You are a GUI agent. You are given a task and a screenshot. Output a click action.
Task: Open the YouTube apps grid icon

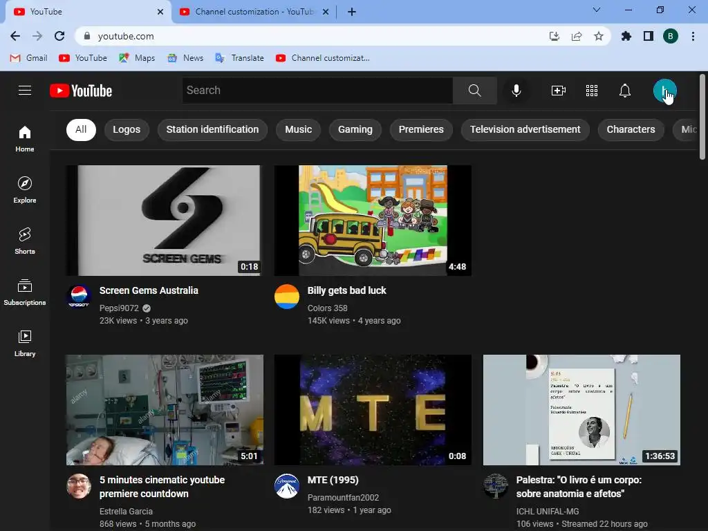point(592,91)
